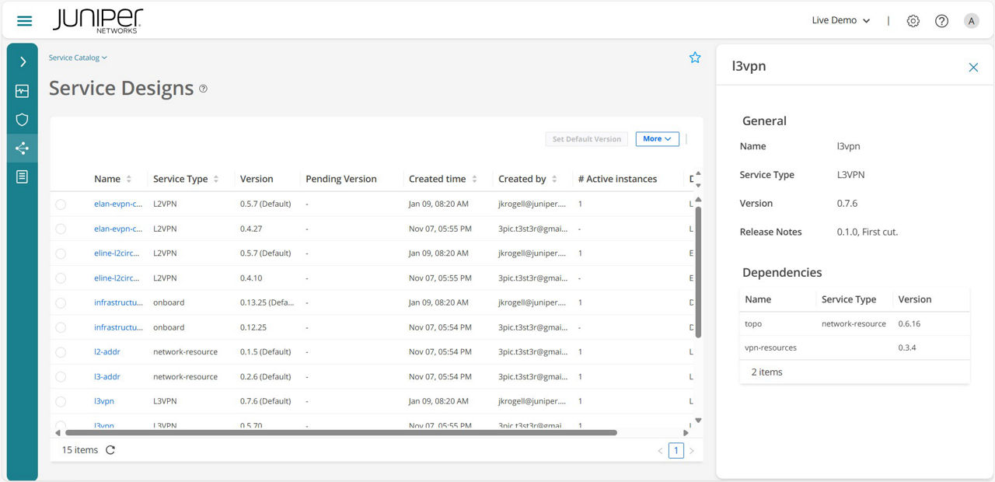Open the l3vpn service design link
This screenshot has width=995, height=482.
pos(103,401)
